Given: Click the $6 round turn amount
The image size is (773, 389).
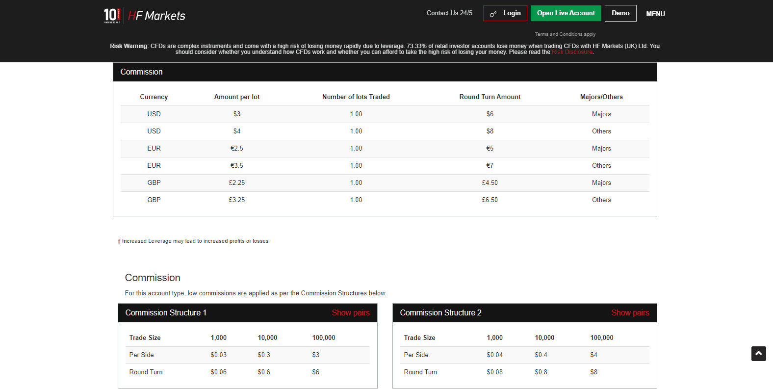Looking at the screenshot, I should [490, 114].
